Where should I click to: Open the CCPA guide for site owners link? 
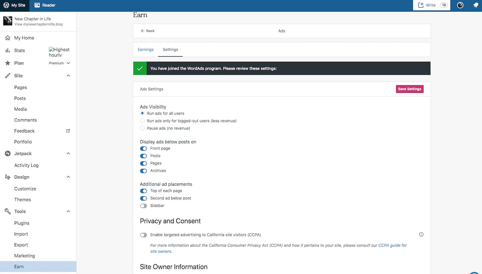(x=392, y=245)
